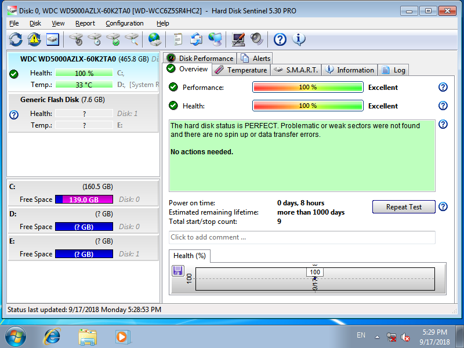This screenshot has height=348, width=464.
Task: Select the WDC WD5000AZLX-60K2TA0 disk entry
Action: (84, 72)
